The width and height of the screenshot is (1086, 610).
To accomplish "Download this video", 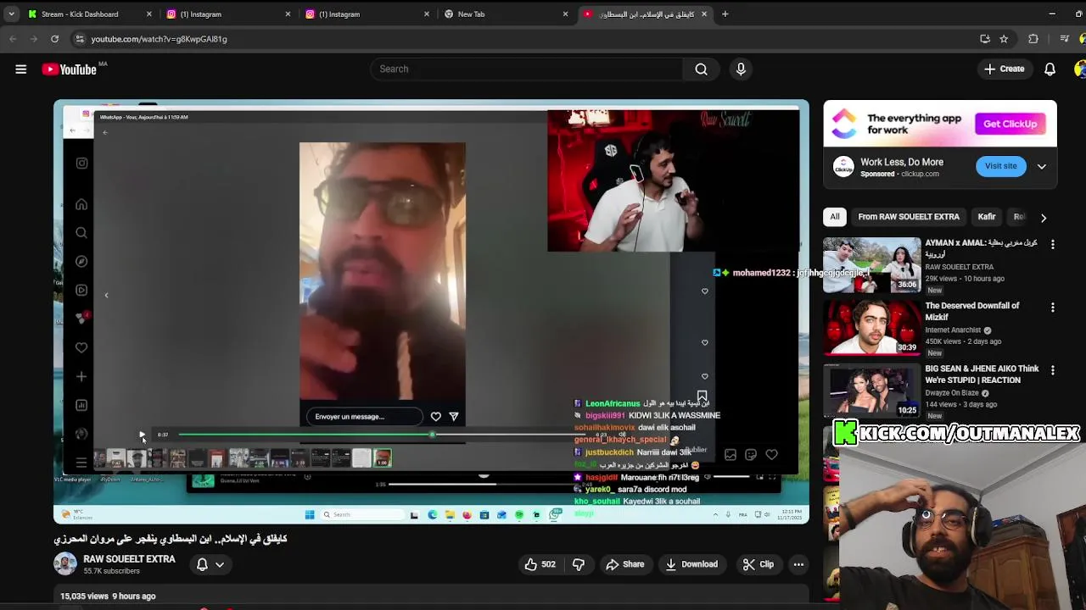I will pos(691,564).
